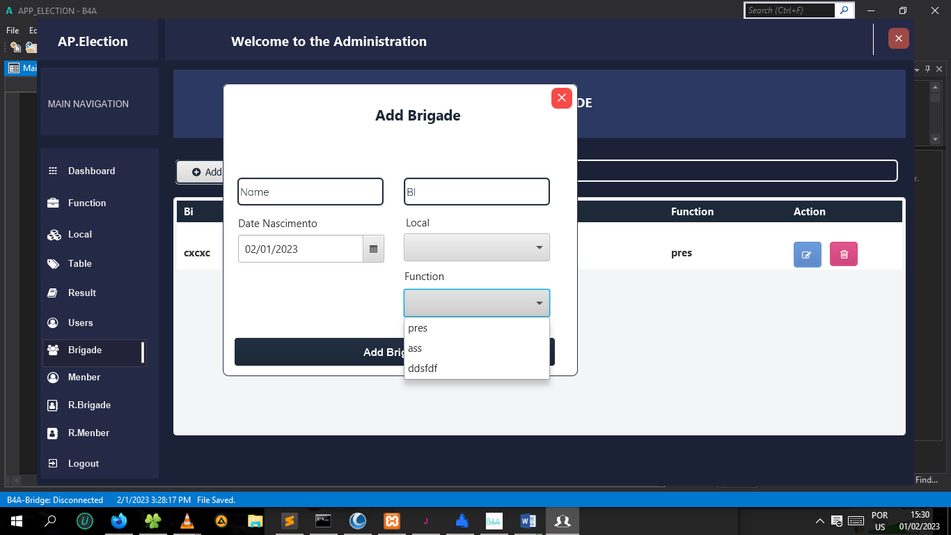Click the group icon beside Brigade

53,350
